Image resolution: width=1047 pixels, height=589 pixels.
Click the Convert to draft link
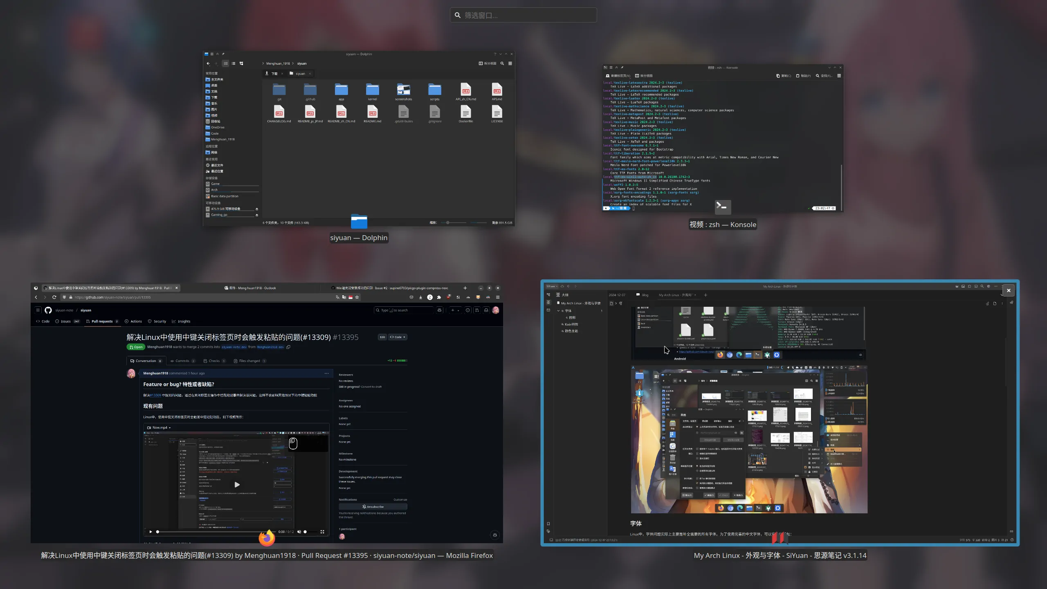coord(371,387)
